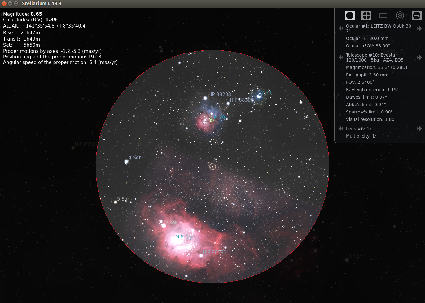Select next ocular arrow
The height and width of the screenshot is (303, 425).
pos(420,28)
